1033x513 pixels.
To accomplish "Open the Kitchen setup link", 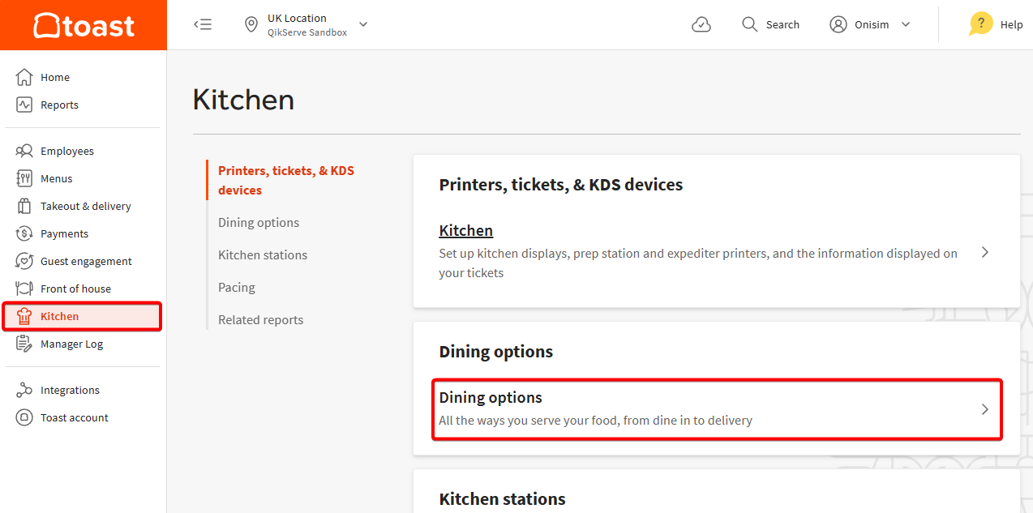I will tap(465, 230).
